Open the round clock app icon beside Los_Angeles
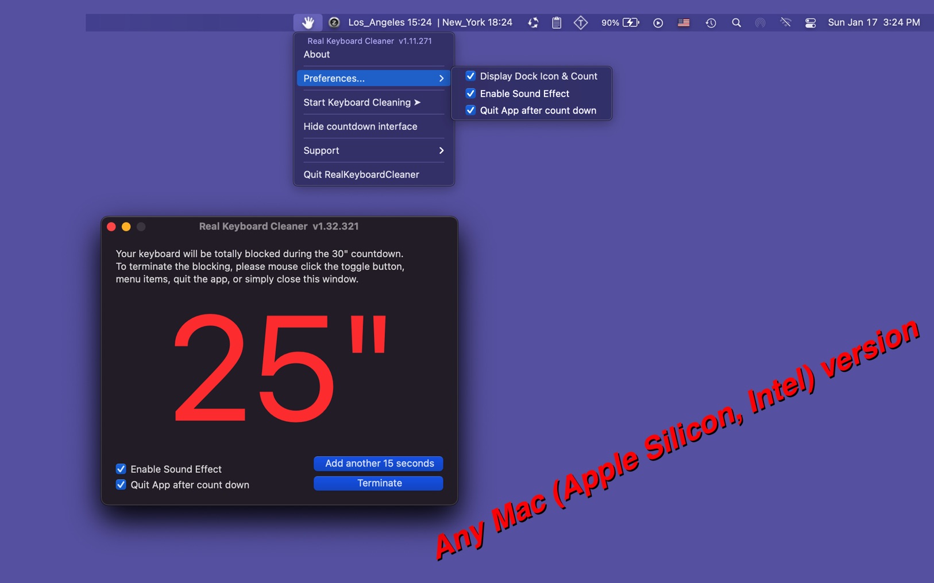Screen dimensions: 934x583 pyautogui.click(x=334, y=22)
